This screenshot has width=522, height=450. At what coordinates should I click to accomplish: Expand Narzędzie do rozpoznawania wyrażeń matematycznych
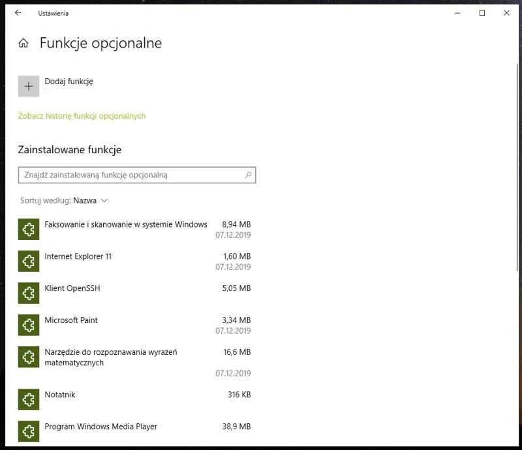(111, 357)
